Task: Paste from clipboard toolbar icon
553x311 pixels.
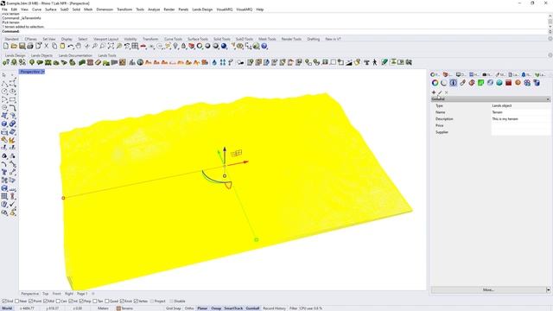Action: point(62,46)
